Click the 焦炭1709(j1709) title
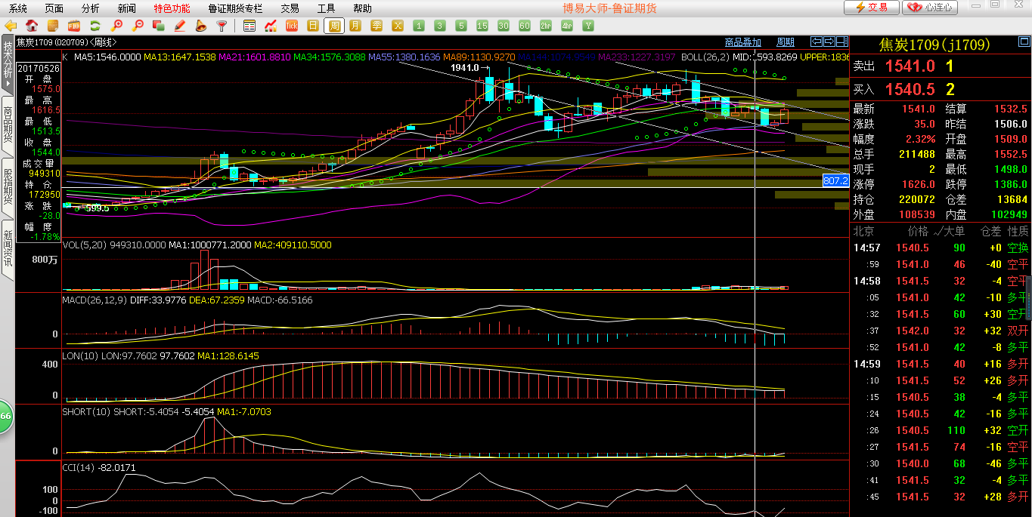 [934, 45]
